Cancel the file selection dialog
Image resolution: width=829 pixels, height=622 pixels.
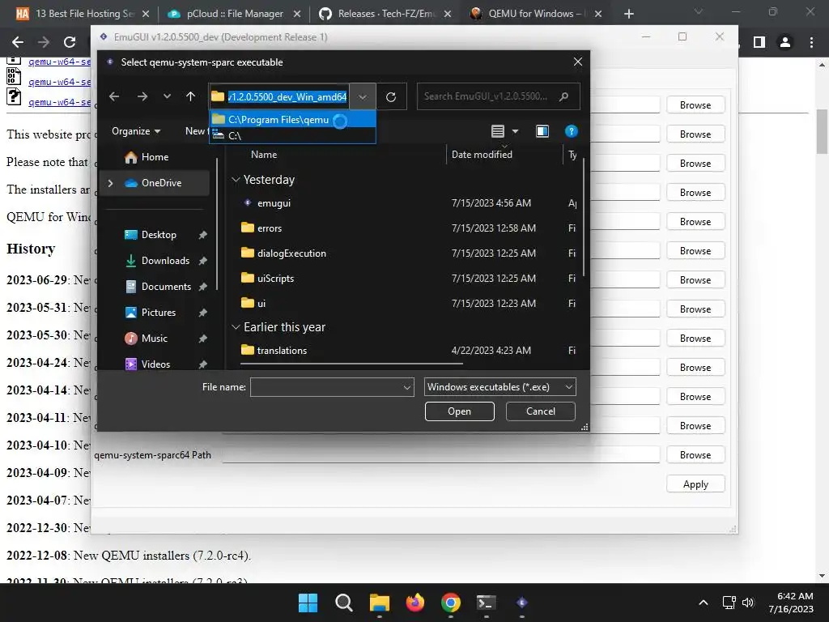(540, 411)
